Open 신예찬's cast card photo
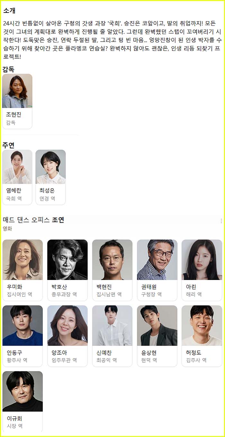Screen dimensions: 225x437 [x=112, y=326]
